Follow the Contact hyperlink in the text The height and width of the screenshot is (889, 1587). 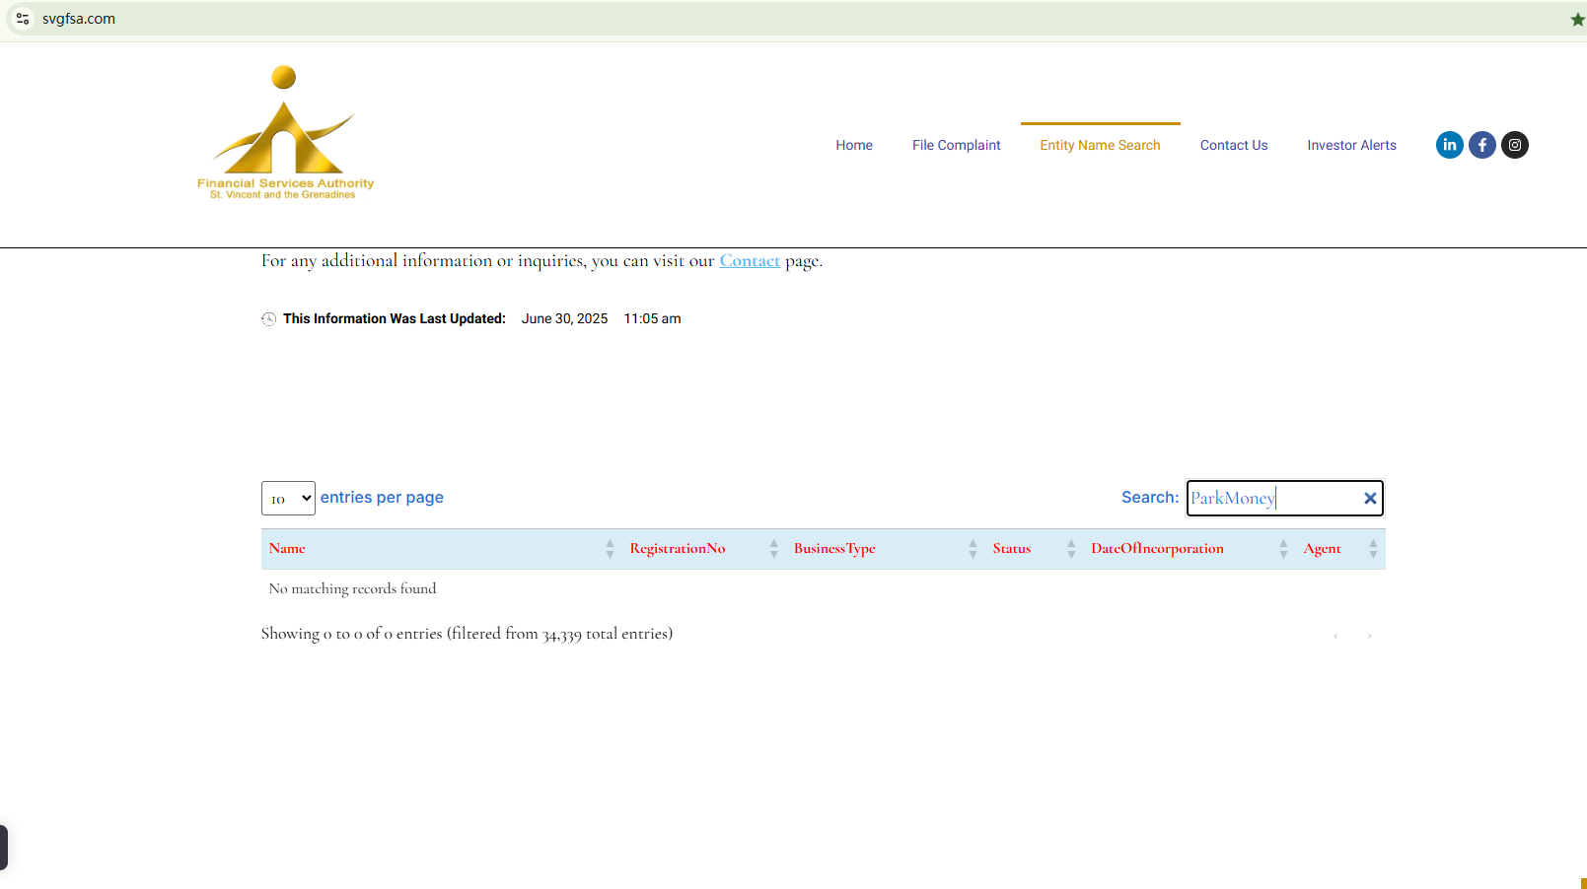click(749, 261)
